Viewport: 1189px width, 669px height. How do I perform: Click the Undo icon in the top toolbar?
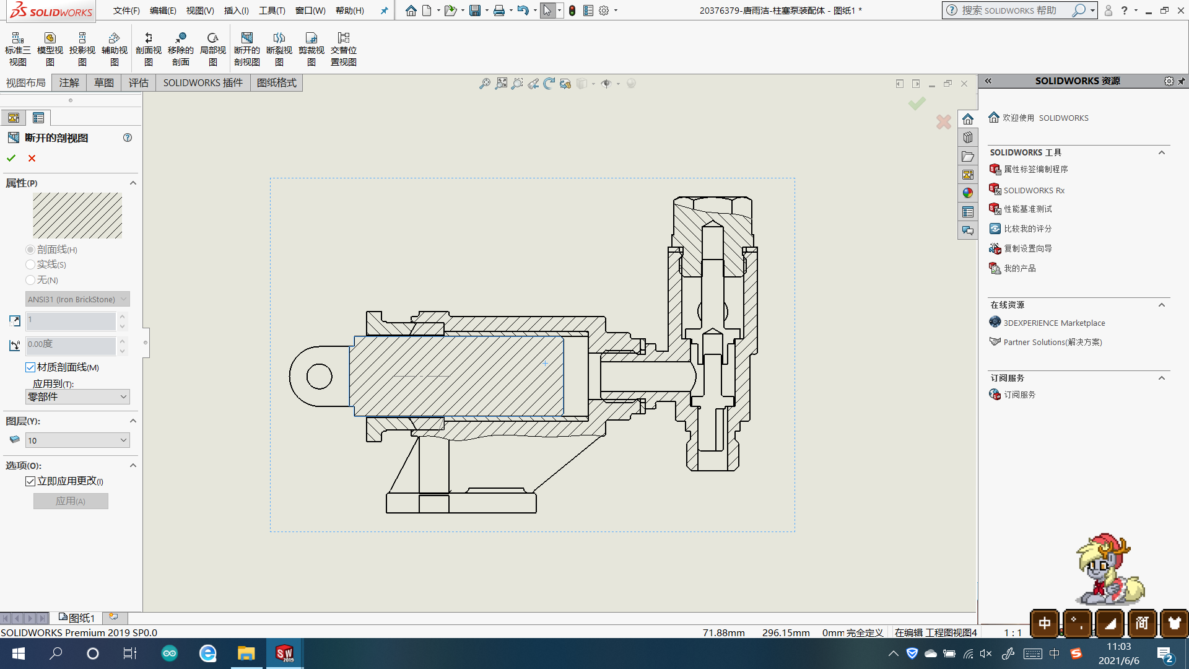coord(523,11)
